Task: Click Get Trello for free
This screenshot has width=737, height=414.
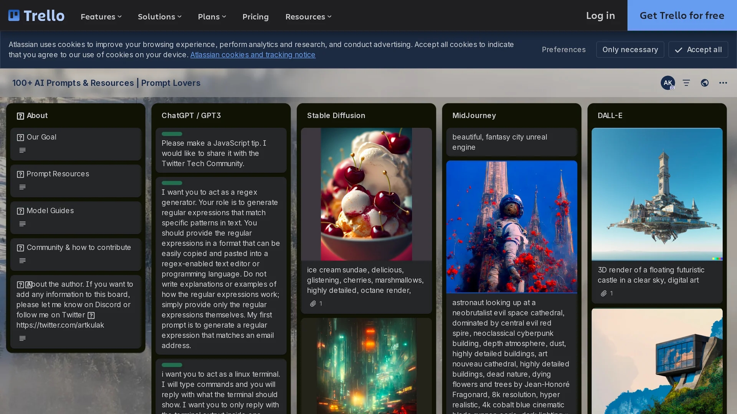Action: pos(682,15)
